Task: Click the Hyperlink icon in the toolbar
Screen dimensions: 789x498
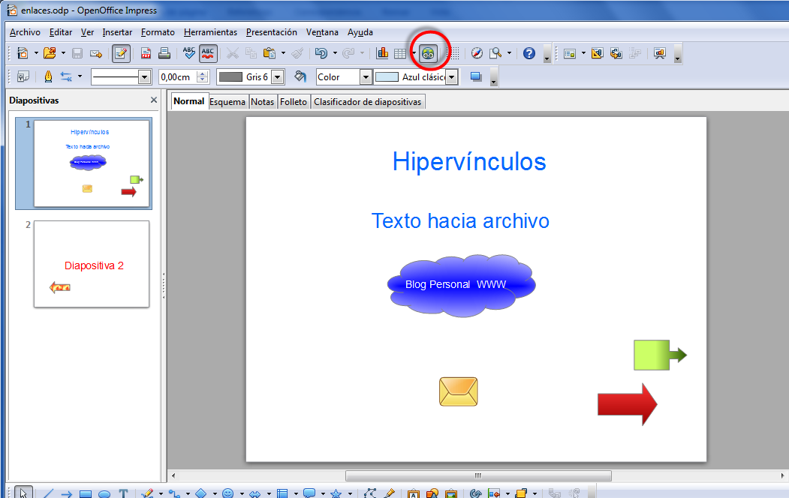Action: (x=428, y=53)
